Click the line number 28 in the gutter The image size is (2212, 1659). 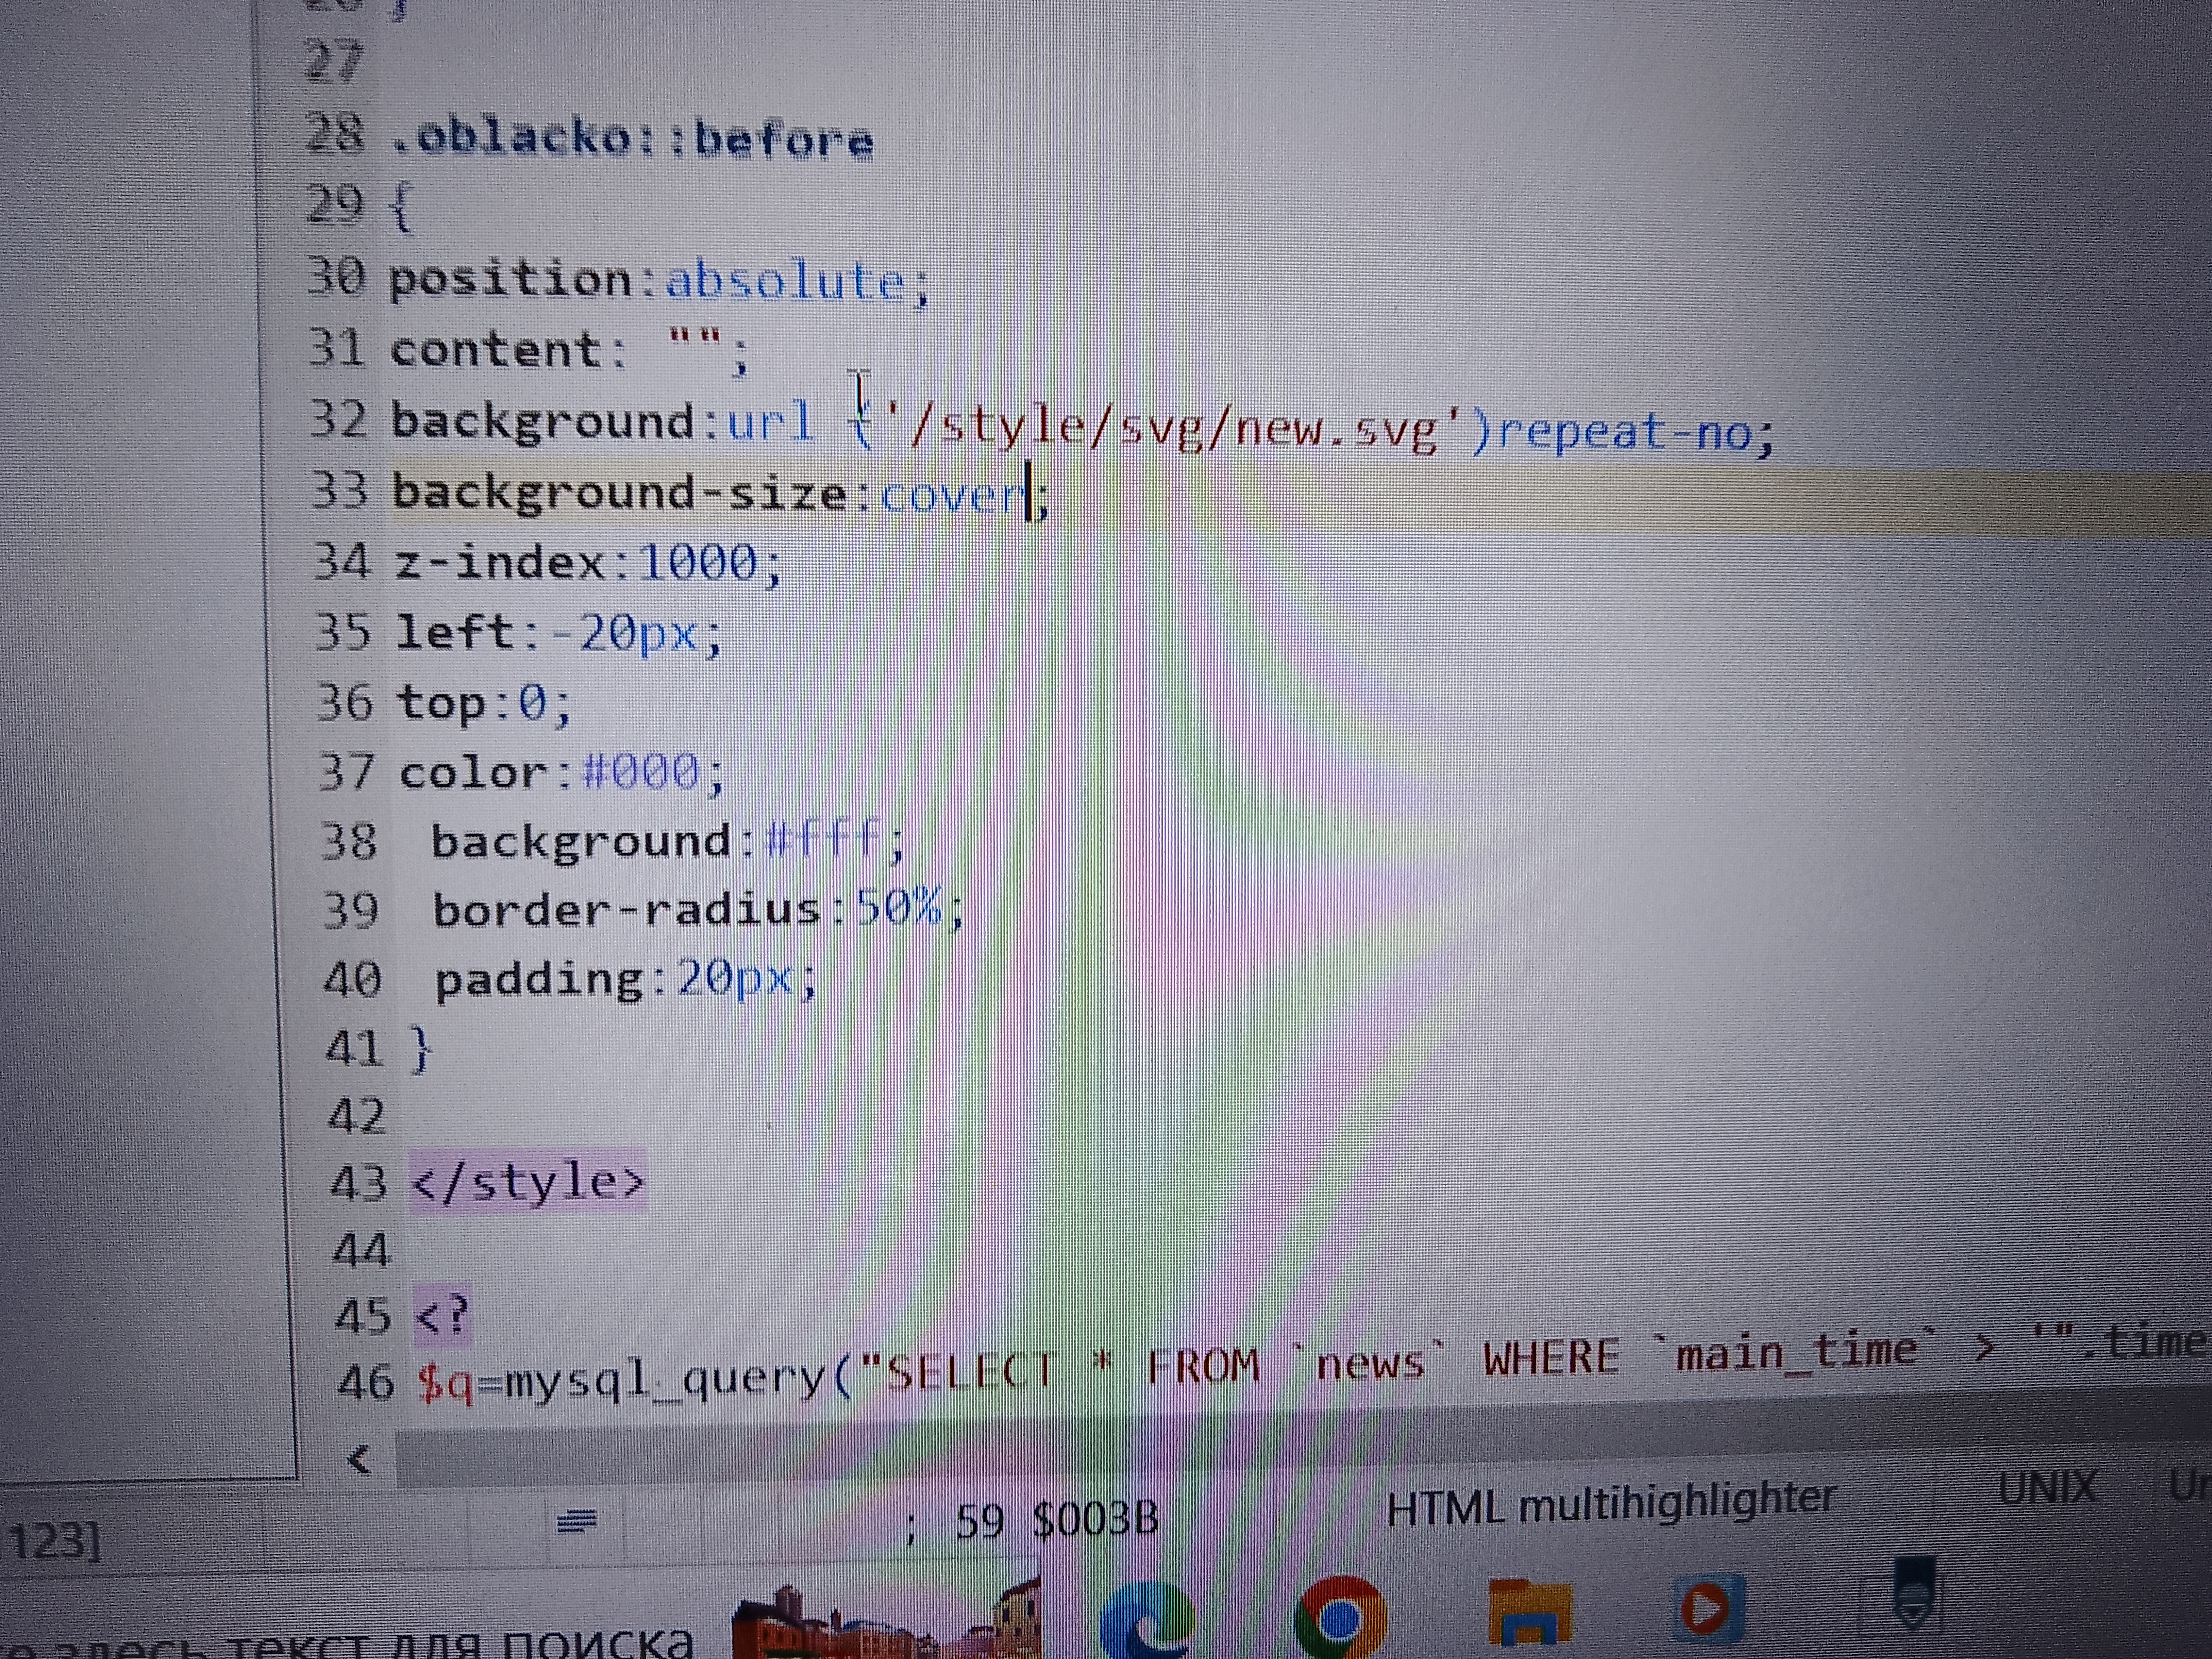pos(334,135)
